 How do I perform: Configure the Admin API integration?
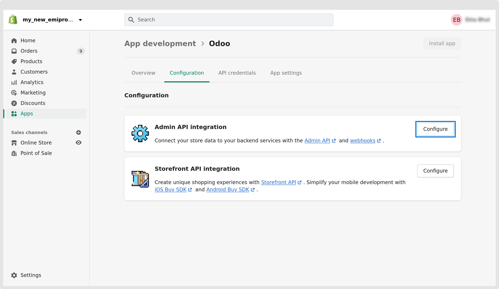point(435,129)
